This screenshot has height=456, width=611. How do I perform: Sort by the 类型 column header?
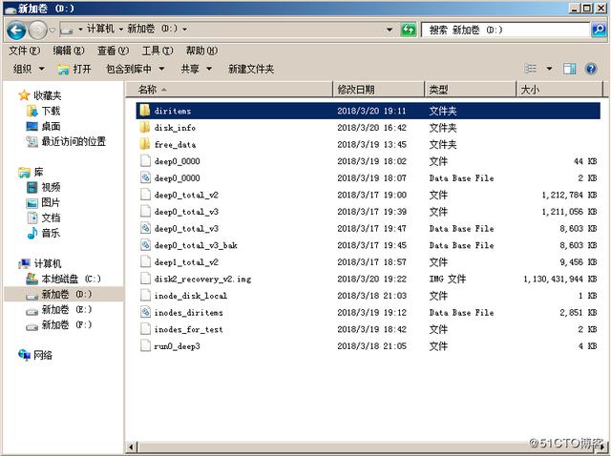(471, 90)
